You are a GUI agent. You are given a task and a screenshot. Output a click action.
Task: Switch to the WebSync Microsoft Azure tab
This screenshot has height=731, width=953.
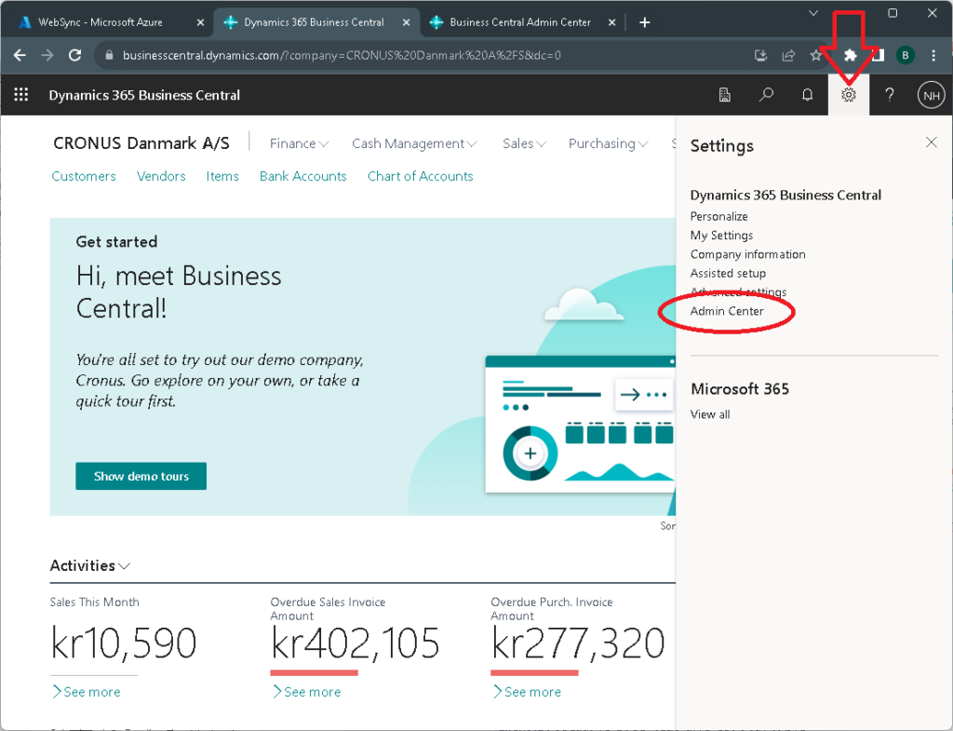[x=102, y=20]
